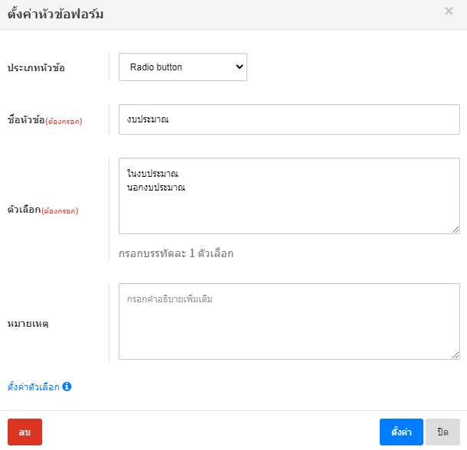467x450 pixels.
Task: Click the กรอกบรรทัดละ 1 ตัวเลือก hint text
Action: 176,253
